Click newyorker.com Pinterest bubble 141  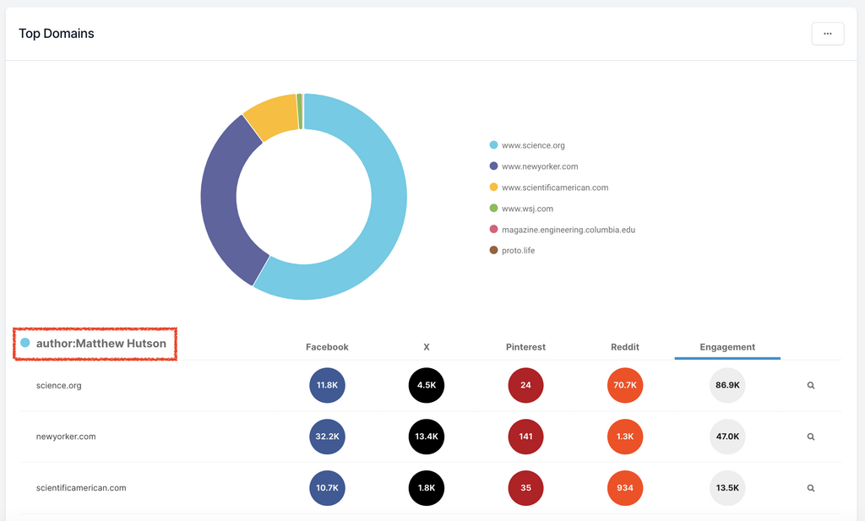[525, 437]
